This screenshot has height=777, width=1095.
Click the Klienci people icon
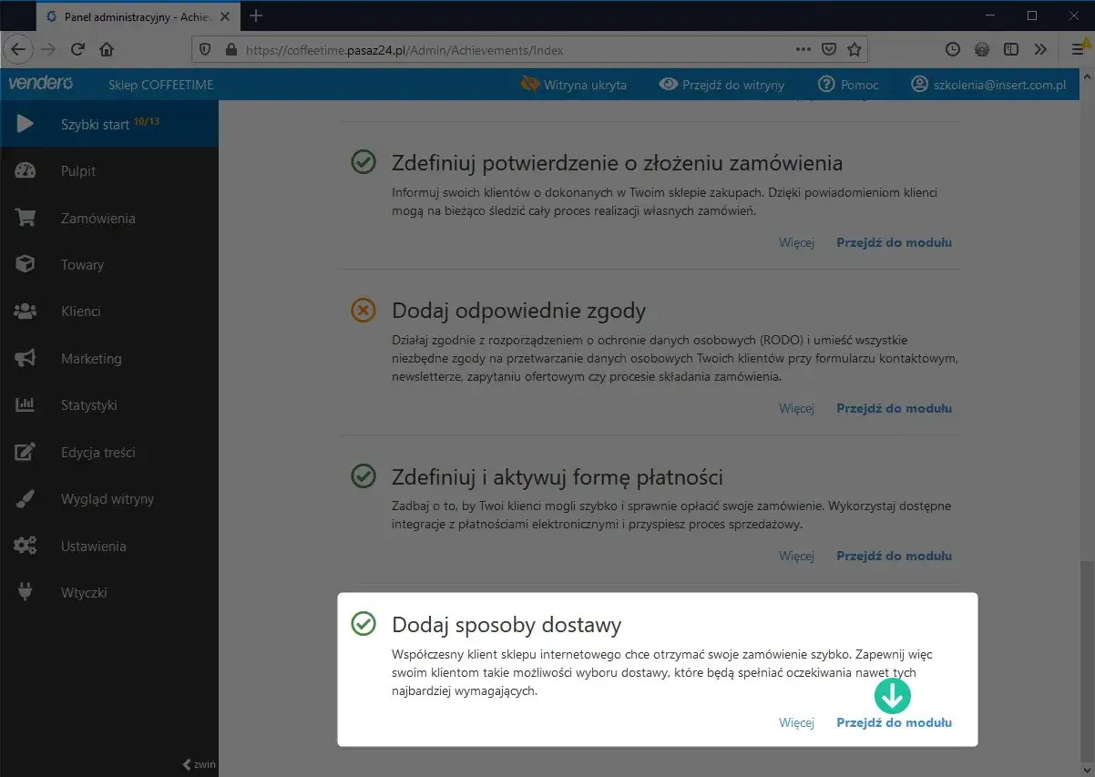(26, 312)
